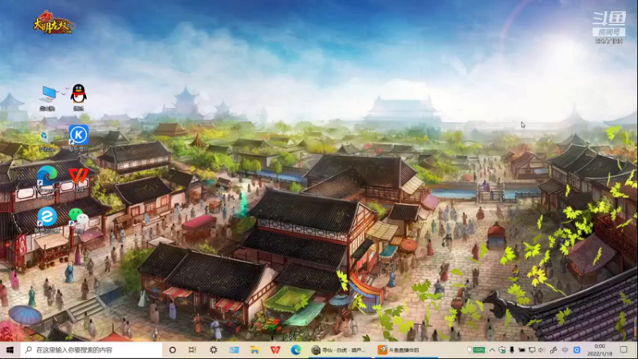Open the Windows Start menu
This screenshot has height=359, width=638.
click(10, 349)
